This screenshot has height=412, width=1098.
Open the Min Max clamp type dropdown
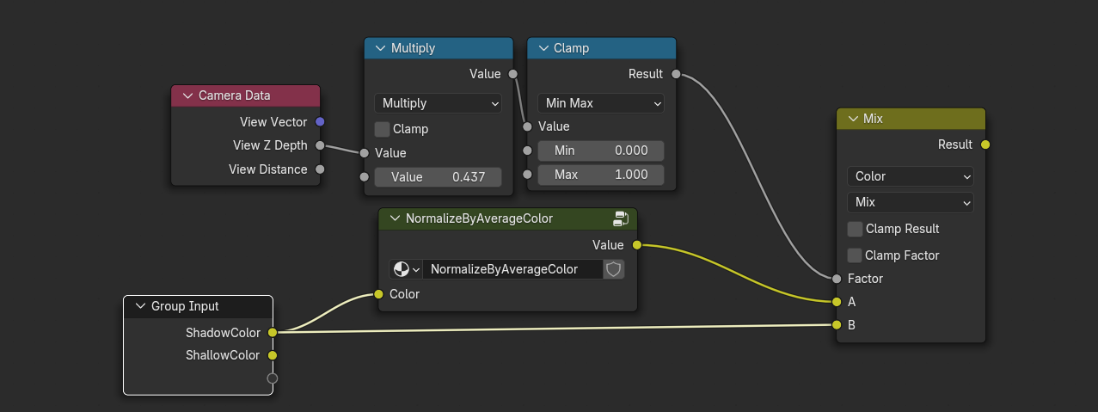tap(601, 103)
